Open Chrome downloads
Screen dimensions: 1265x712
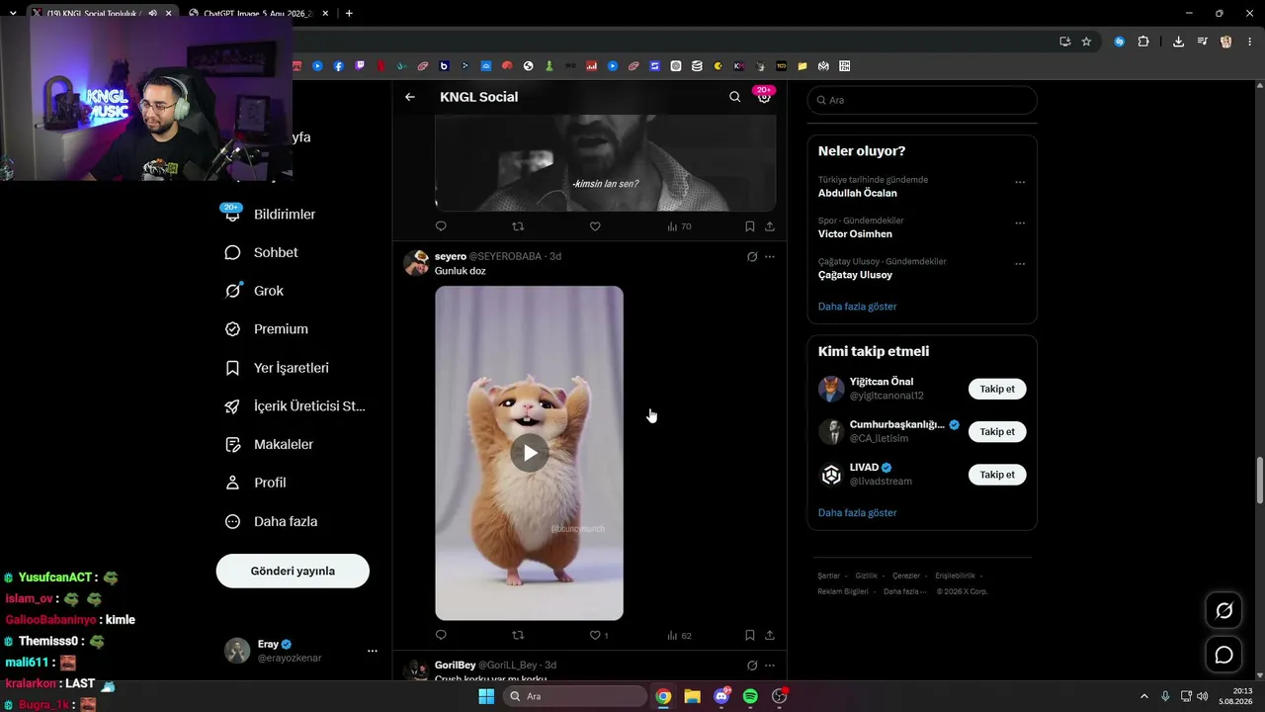[x=1178, y=42]
